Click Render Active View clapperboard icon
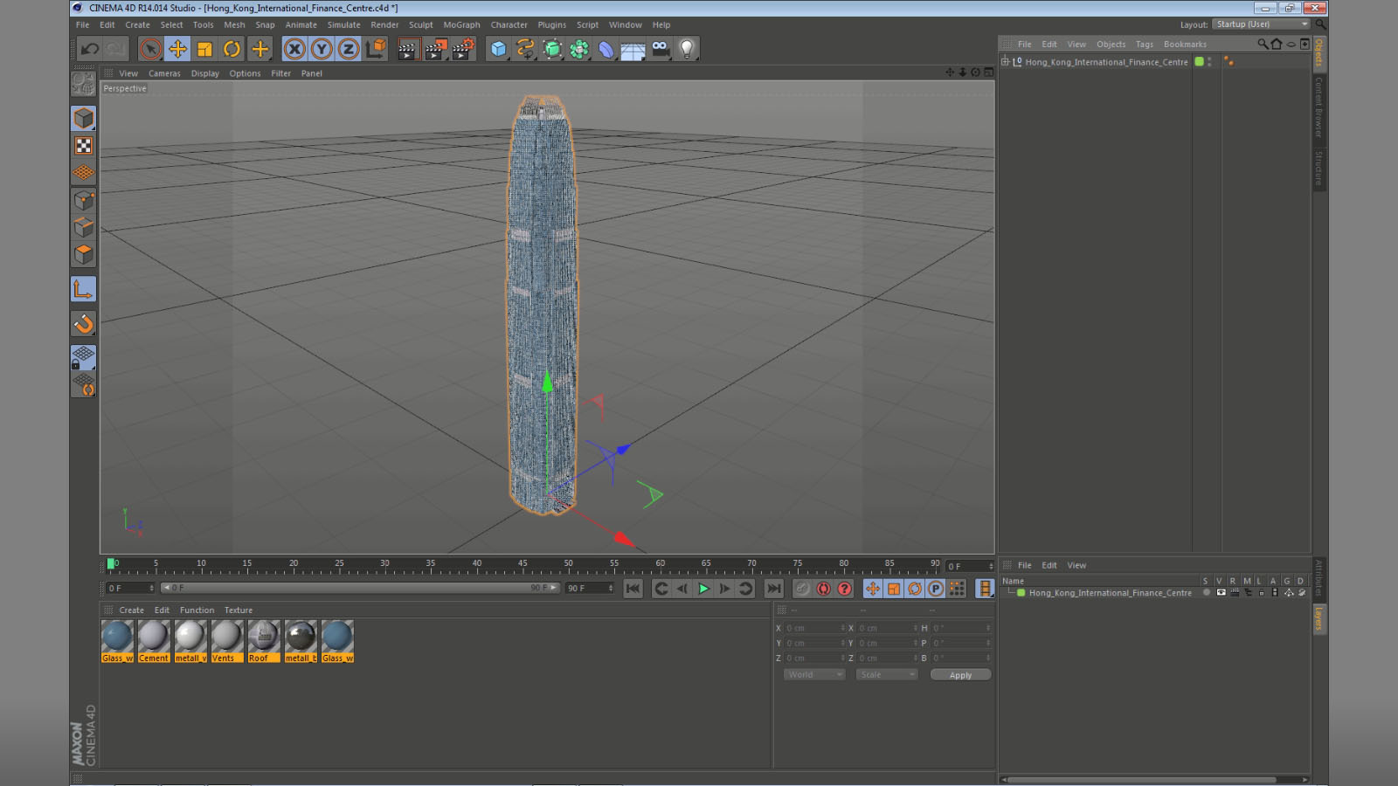 coord(407,49)
